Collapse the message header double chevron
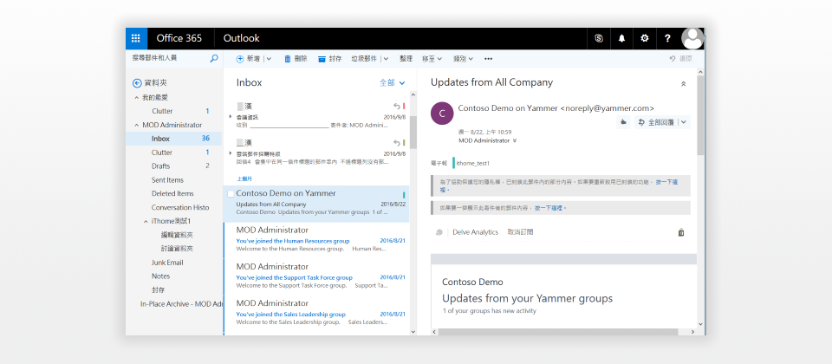 (x=684, y=84)
